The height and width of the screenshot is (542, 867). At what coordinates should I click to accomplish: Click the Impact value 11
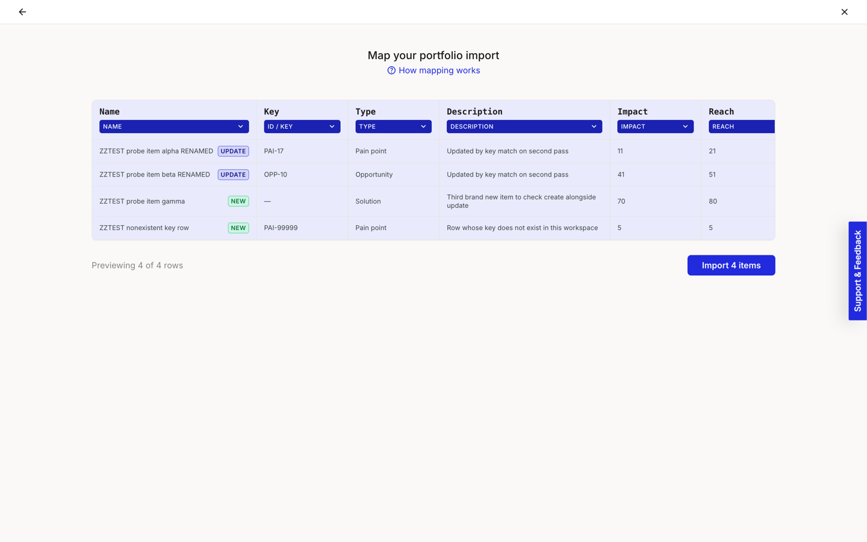click(x=620, y=151)
